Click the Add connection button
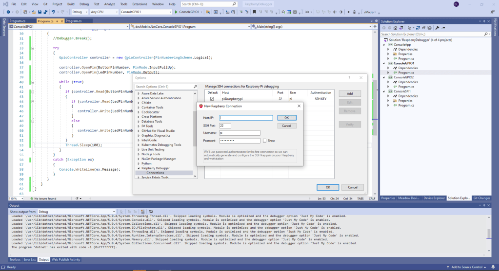The width and height of the screenshot is (499, 271). coord(349,93)
